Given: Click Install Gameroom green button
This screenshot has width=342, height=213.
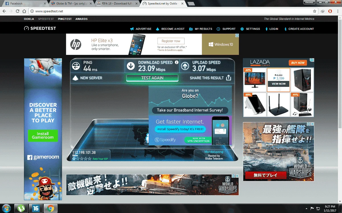Looking at the screenshot, I should click(43, 135).
